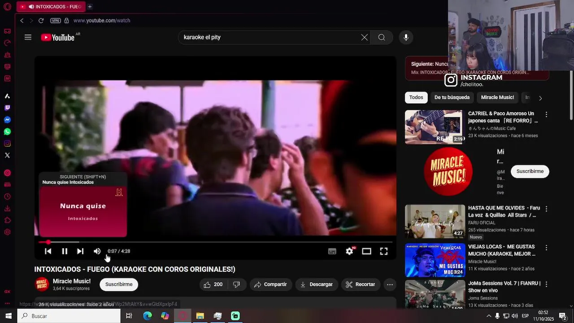Screen dimensions: 574x323
Task: Dislike the video with thumbs down
Action: pyautogui.click(x=236, y=284)
